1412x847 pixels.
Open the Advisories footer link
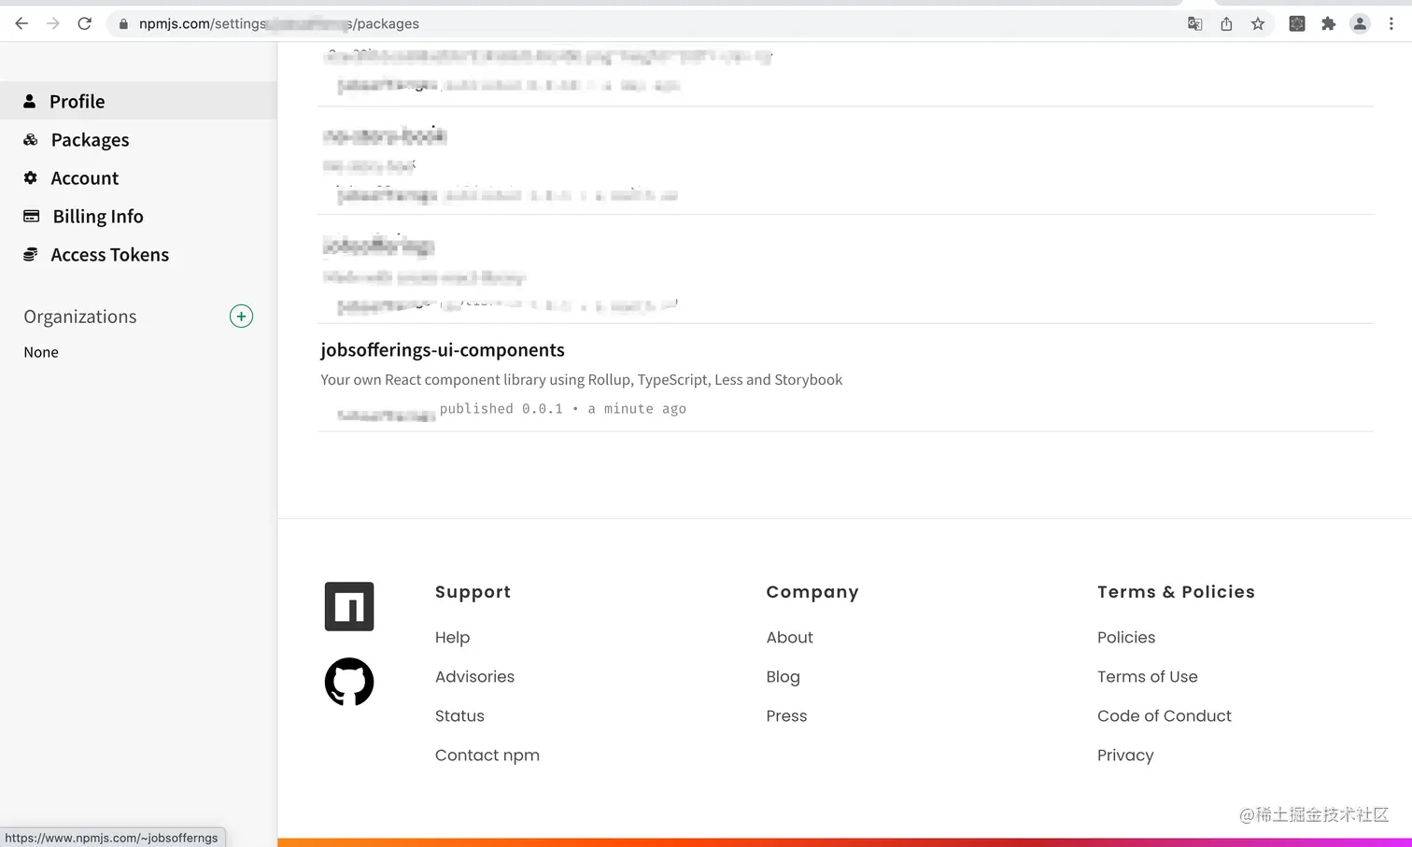[x=474, y=676]
